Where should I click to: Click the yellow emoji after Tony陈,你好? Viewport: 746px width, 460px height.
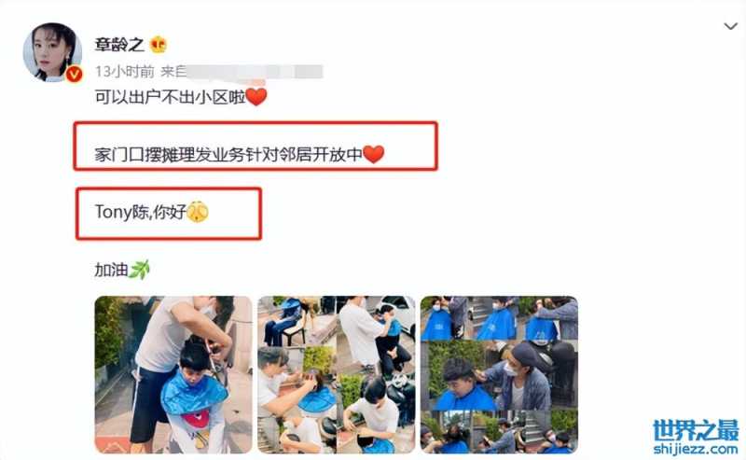click(x=198, y=212)
